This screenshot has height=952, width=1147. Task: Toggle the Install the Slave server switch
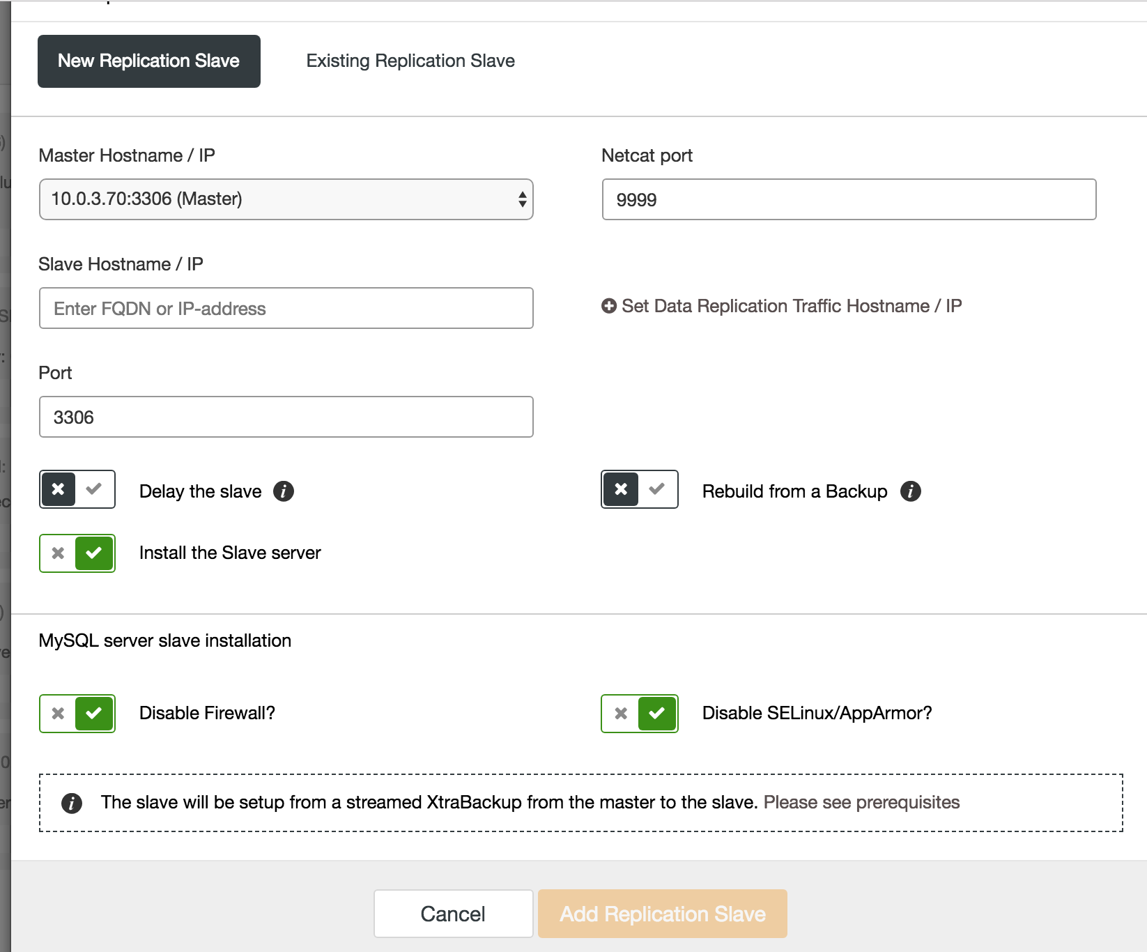click(77, 553)
